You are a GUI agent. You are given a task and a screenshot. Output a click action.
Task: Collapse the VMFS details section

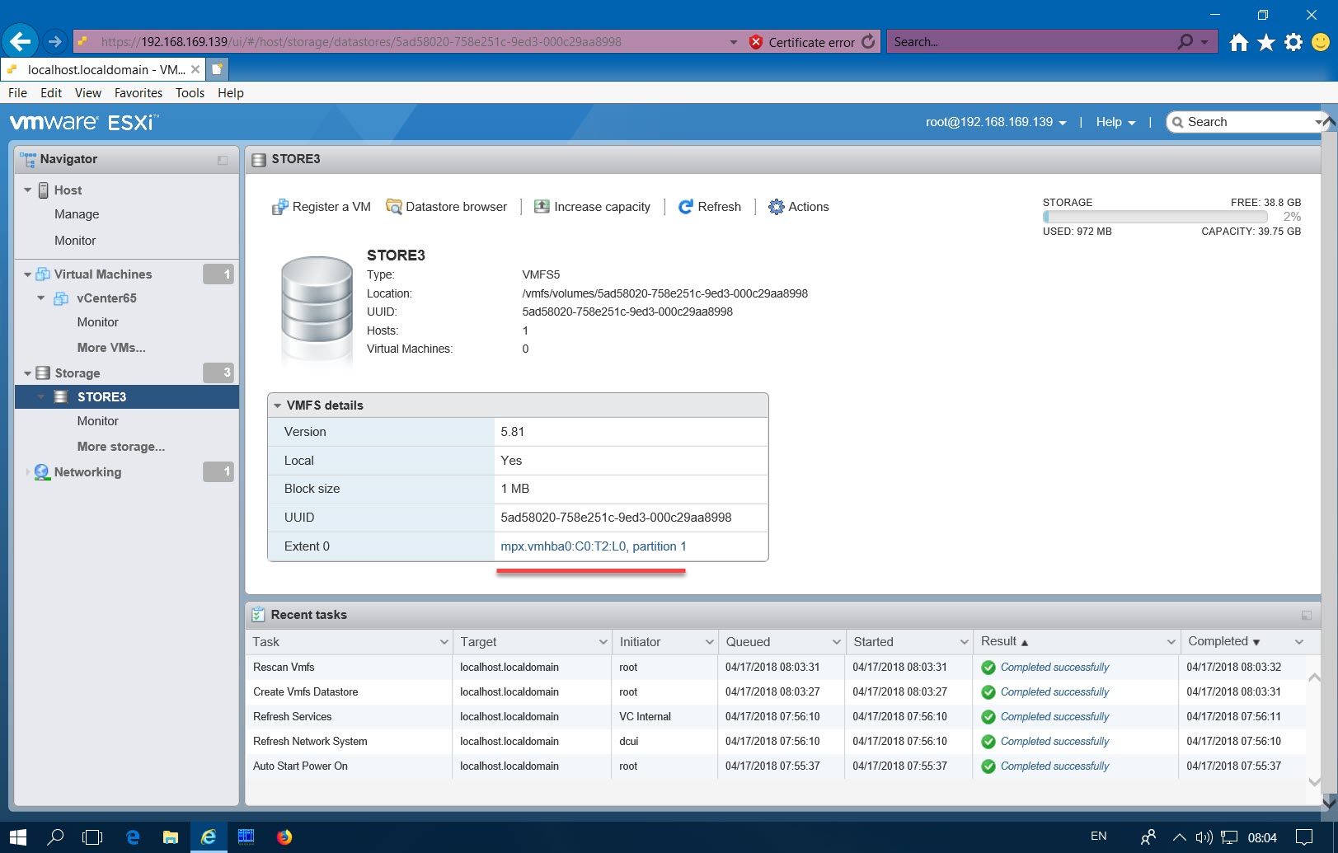278,405
